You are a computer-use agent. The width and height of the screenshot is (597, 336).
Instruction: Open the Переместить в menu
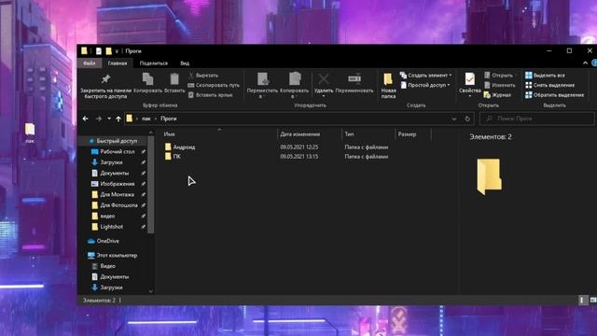click(262, 86)
